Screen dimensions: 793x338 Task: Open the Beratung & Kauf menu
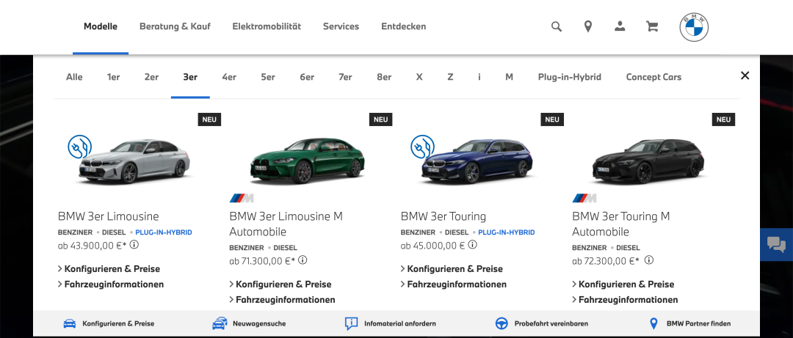(175, 26)
